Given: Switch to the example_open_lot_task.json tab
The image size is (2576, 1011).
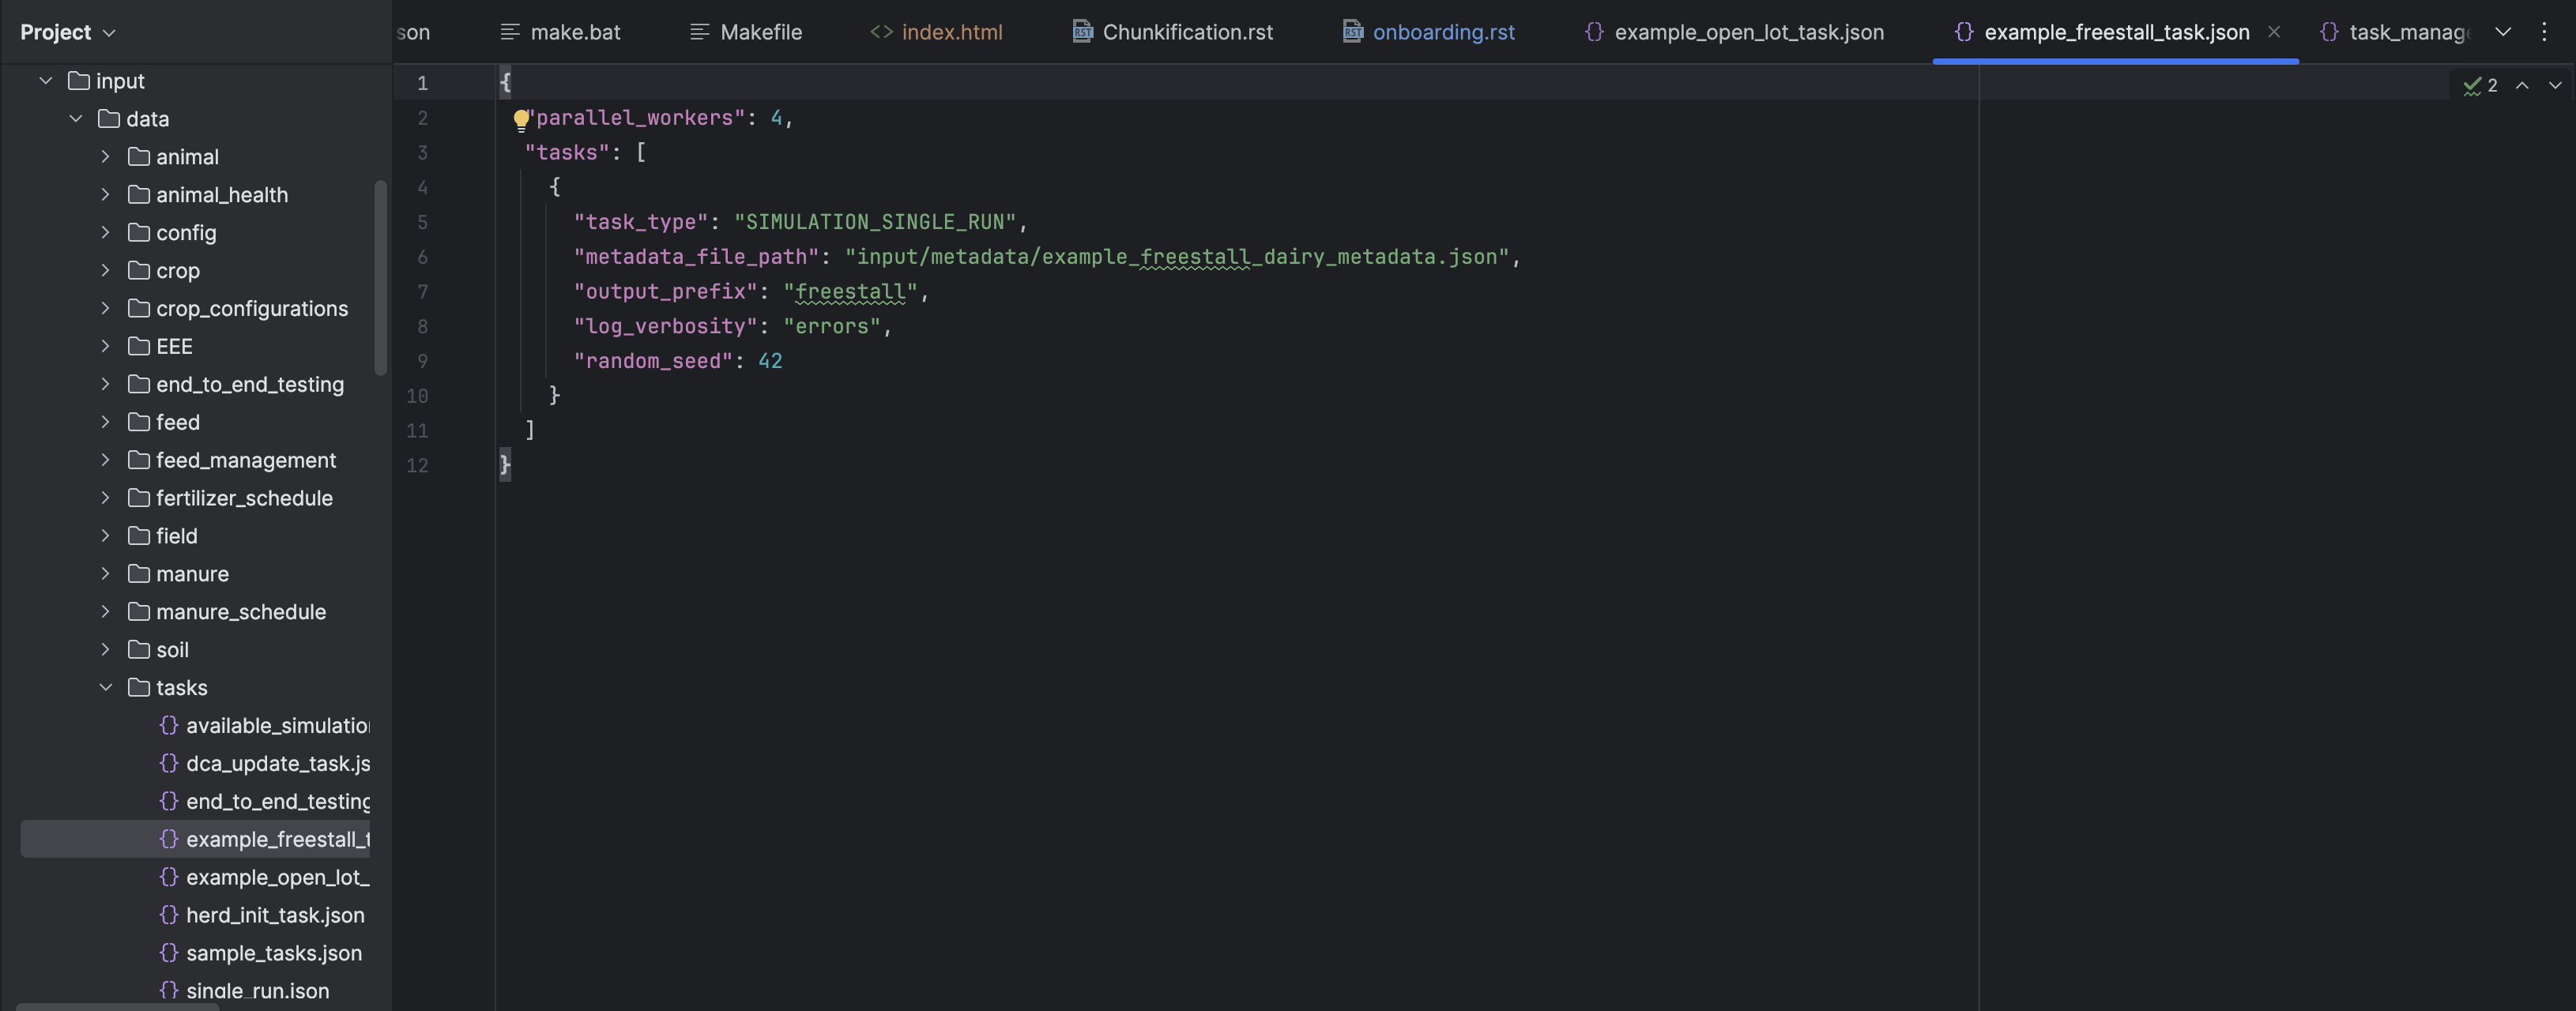Looking at the screenshot, I should coord(1748,32).
